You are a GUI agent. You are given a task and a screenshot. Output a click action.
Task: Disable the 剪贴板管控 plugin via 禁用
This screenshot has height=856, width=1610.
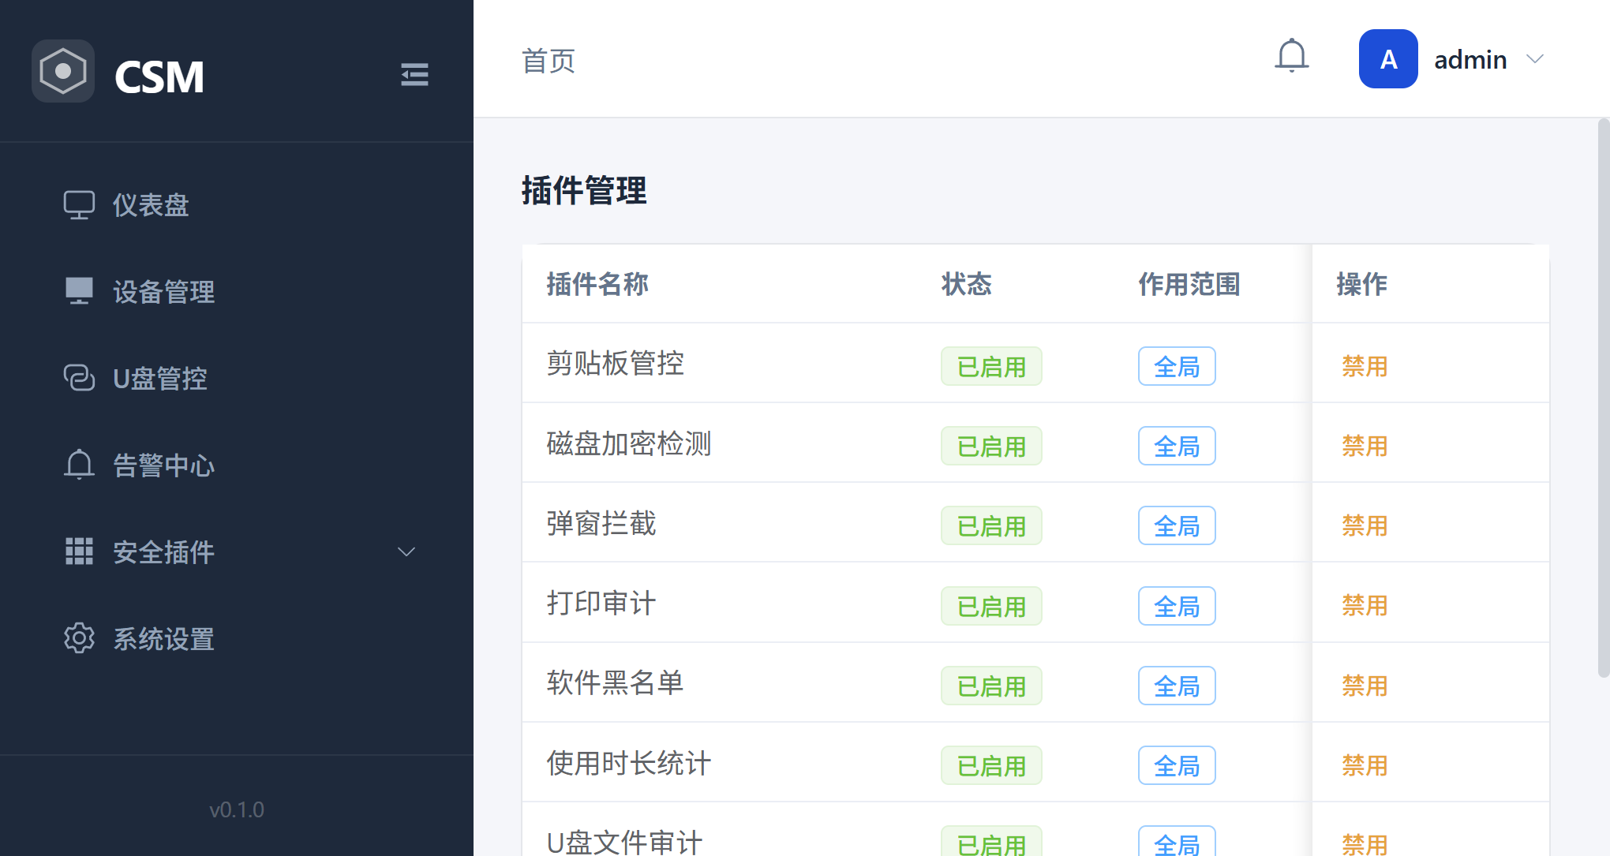(1365, 366)
